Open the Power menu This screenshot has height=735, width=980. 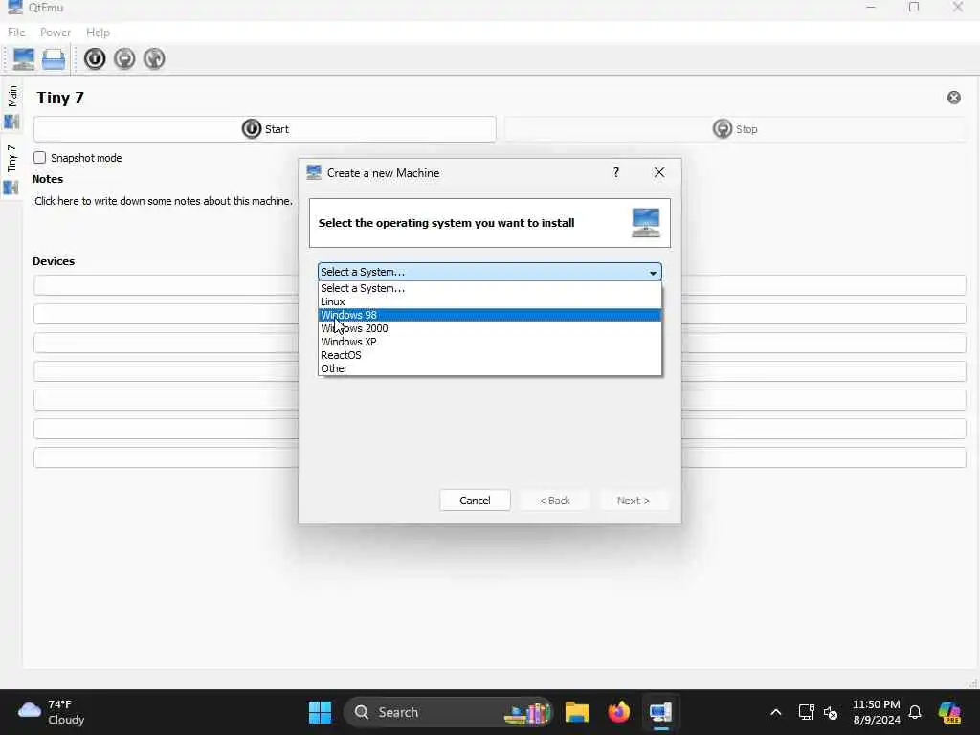tap(55, 33)
